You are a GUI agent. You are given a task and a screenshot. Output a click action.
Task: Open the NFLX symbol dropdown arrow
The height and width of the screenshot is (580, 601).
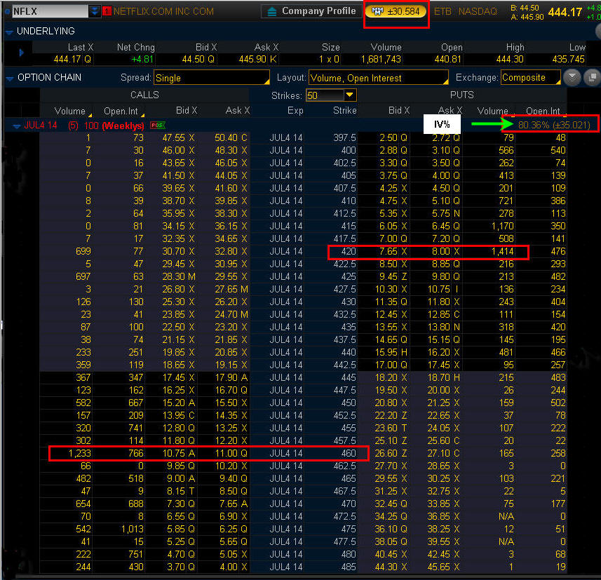coord(95,11)
